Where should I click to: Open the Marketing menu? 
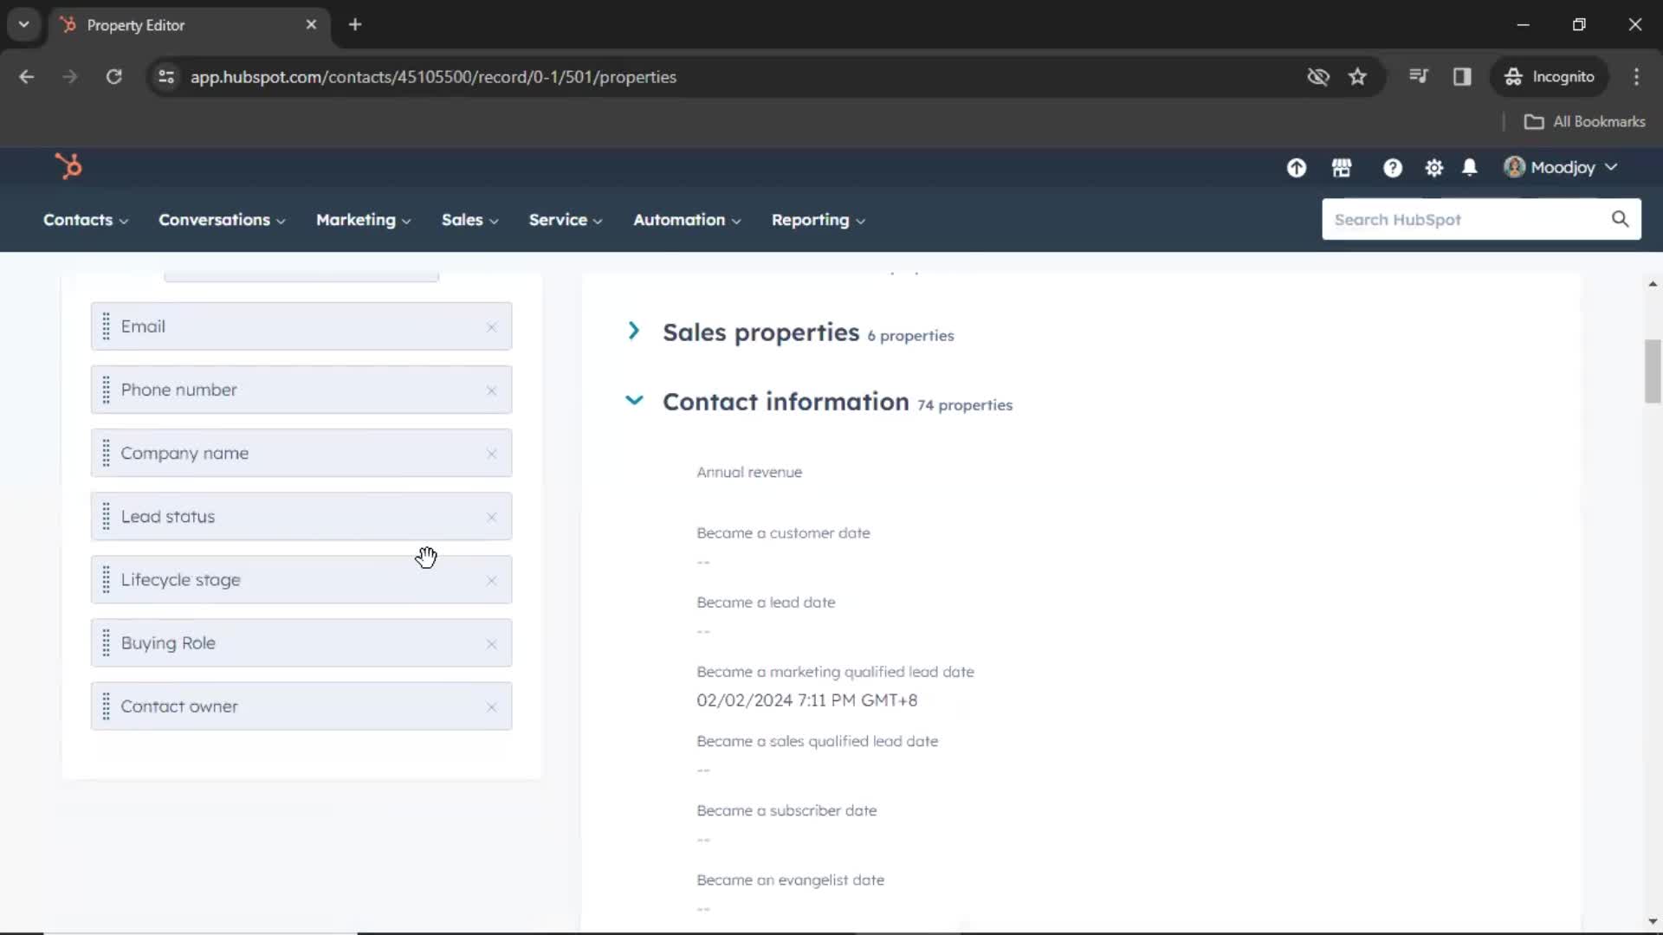[x=364, y=220]
